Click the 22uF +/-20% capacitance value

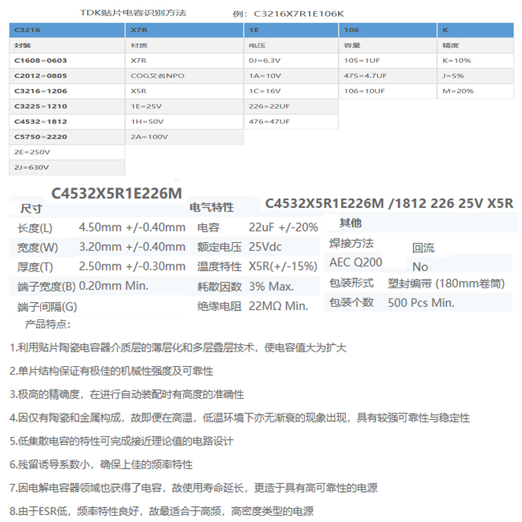283,228
